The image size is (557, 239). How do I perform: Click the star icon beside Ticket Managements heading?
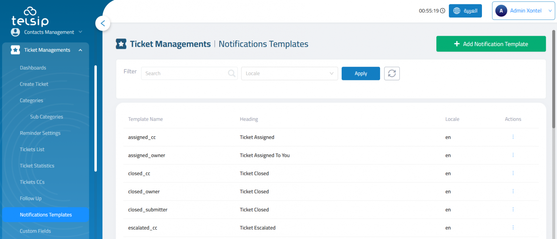pyautogui.click(x=121, y=43)
